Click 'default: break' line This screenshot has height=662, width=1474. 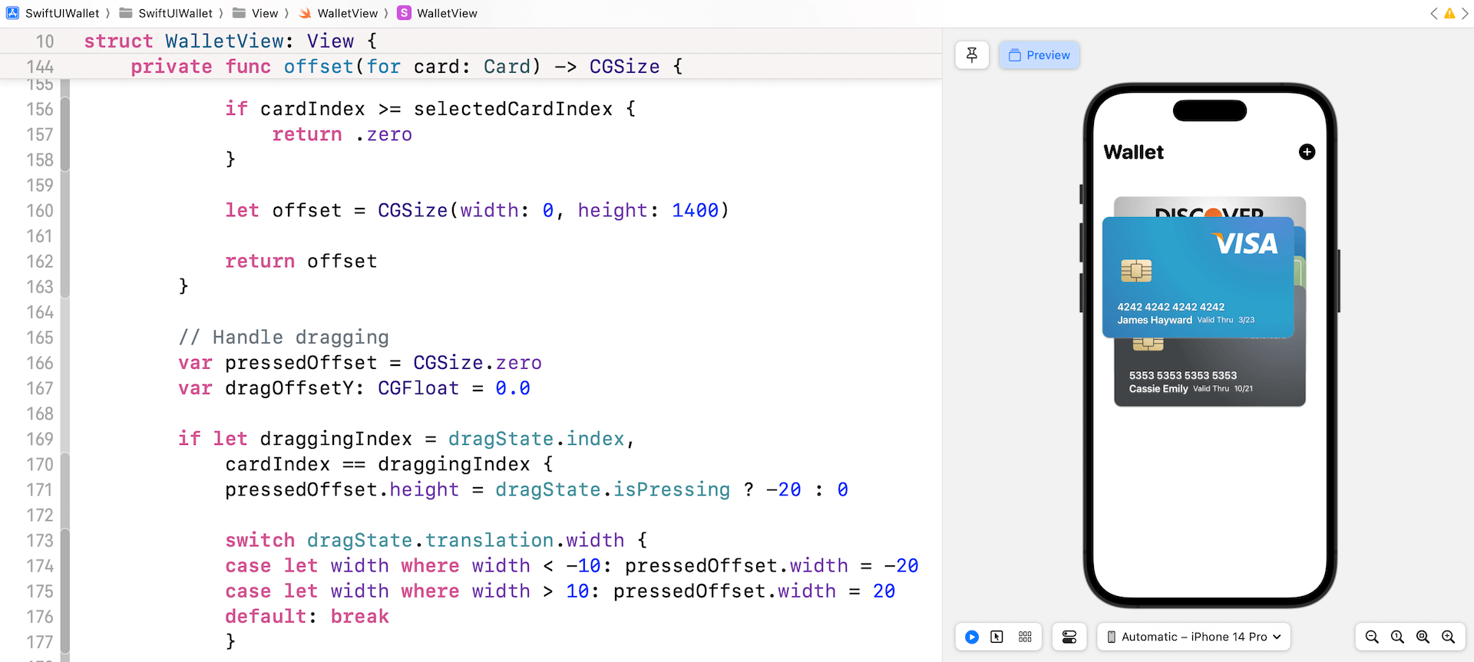point(307,617)
